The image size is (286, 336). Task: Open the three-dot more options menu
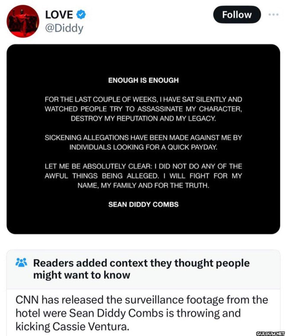pyautogui.click(x=273, y=15)
